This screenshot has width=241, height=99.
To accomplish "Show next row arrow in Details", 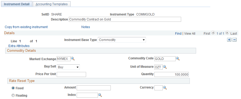I will coord(227,33).
